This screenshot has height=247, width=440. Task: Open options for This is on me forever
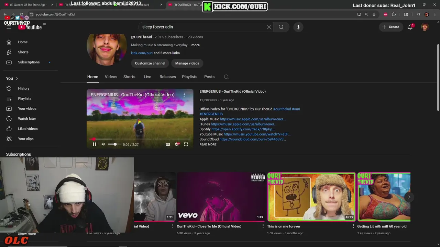353,226
